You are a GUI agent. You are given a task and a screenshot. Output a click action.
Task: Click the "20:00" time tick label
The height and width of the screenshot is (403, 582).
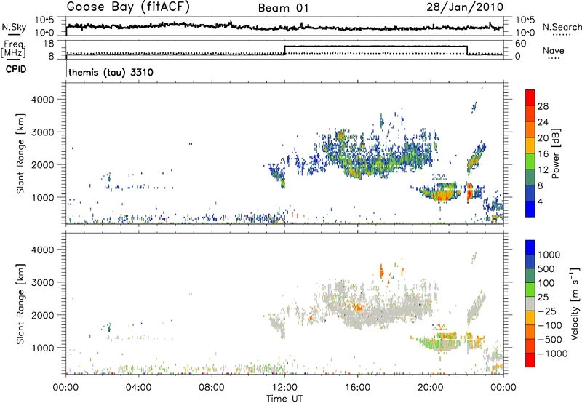point(431,388)
